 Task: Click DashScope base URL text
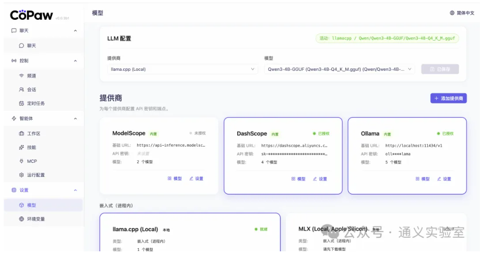295,146
